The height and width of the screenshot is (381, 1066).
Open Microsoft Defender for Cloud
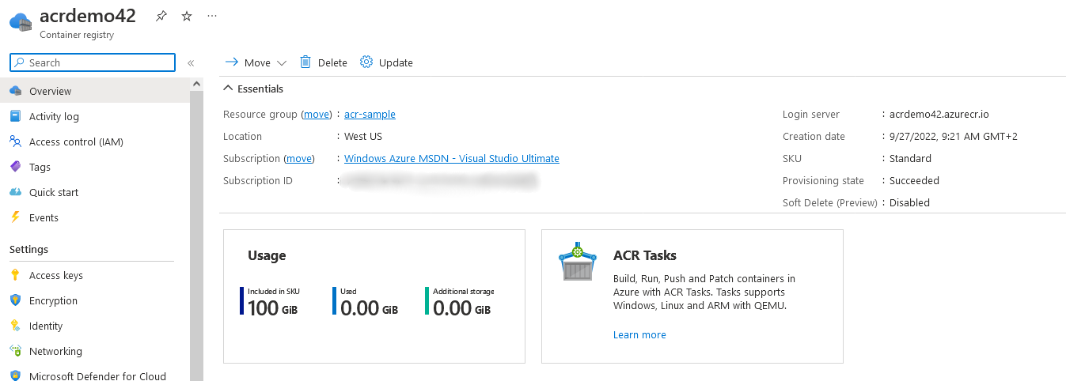95,375
